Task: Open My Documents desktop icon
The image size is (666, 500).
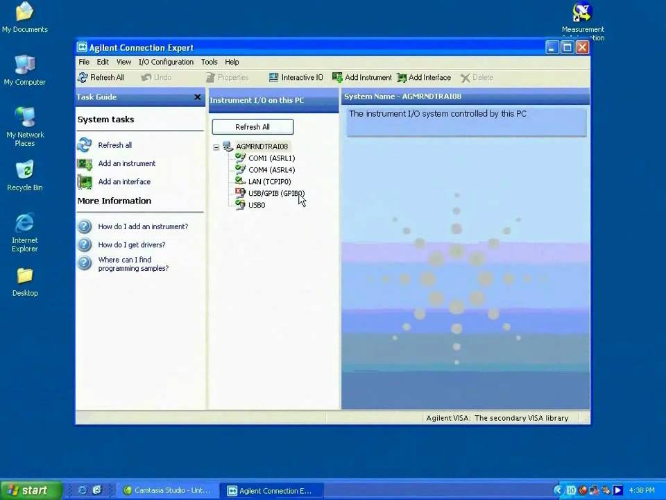Action: click(24, 12)
